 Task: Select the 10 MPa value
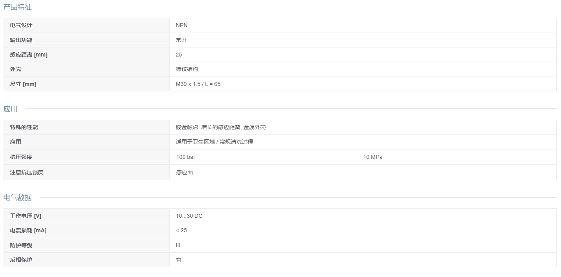pyautogui.click(x=373, y=157)
